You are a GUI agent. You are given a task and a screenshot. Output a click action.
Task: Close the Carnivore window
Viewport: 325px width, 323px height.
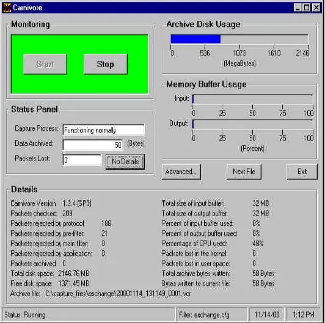click(x=316, y=8)
